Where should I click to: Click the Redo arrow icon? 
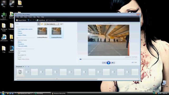pyautogui.click(x=33, y=20)
